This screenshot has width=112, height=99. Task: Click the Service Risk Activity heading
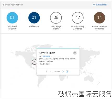click(13, 5)
